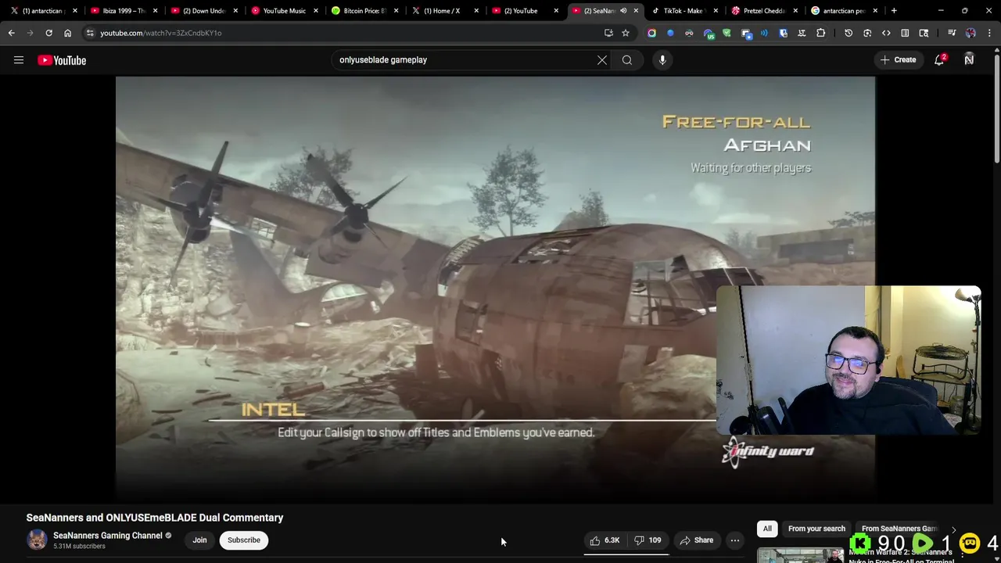1001x563 pixels.
Task: Join the SeaNanners channel membership
Action: 200,540
